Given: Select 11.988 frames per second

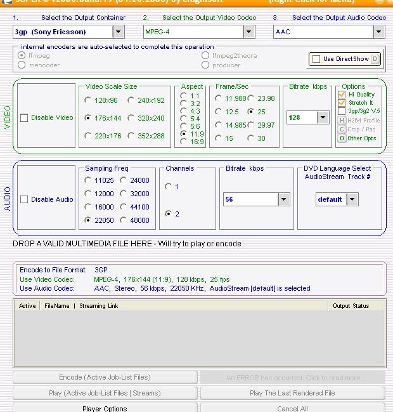Looking at the screenshot, I should click(x=218, y=98).
